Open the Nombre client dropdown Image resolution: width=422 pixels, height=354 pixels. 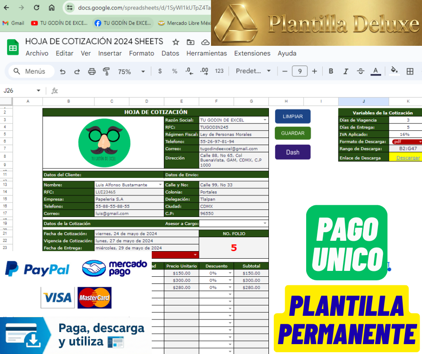tap(160, 185)
